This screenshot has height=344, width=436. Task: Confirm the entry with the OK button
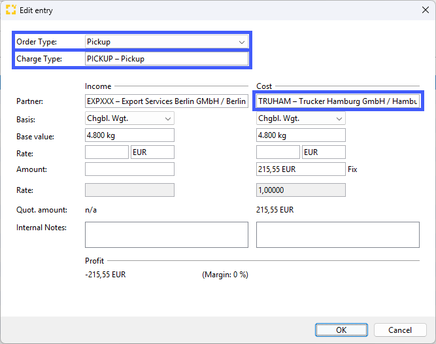point(341,330)
